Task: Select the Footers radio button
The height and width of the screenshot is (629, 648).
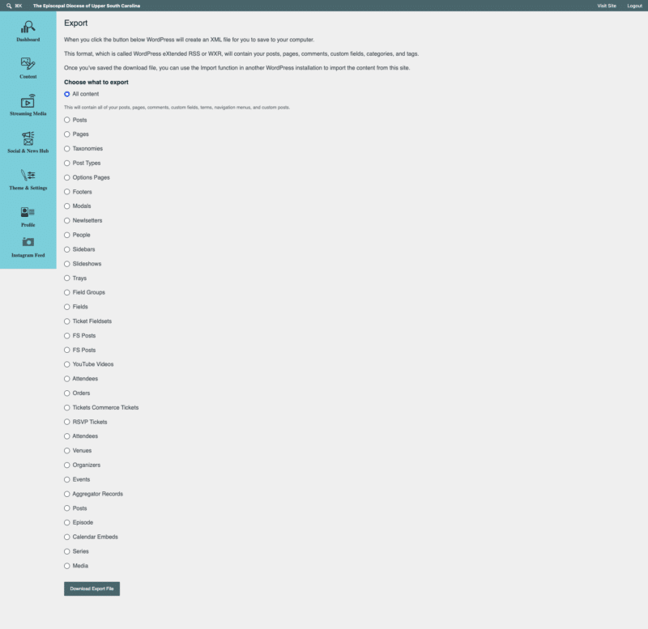Action: click(67, 192)
